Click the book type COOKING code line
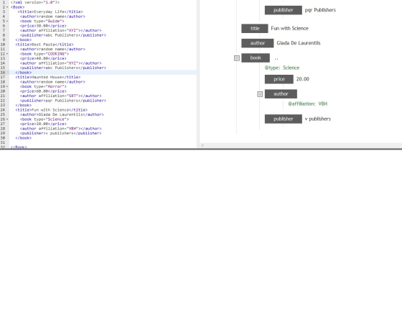The image size is (402, 317). click(45, 54)
